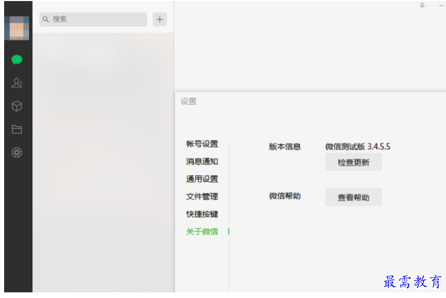This screenshot has height=298, width=446.
Task: Click the 版本信息 label
Action: pyautogui.click(x=285, y=147)
